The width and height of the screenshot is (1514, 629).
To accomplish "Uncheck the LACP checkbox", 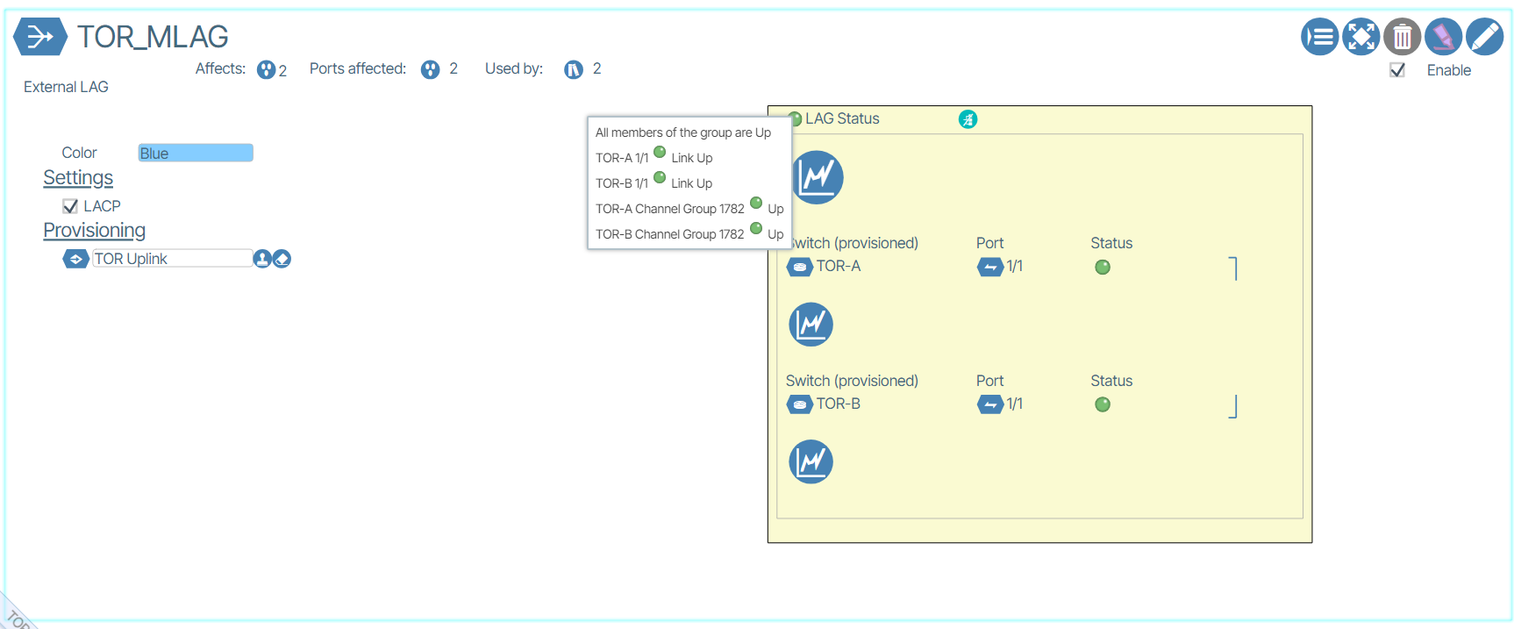I will (x=70, y=206).
